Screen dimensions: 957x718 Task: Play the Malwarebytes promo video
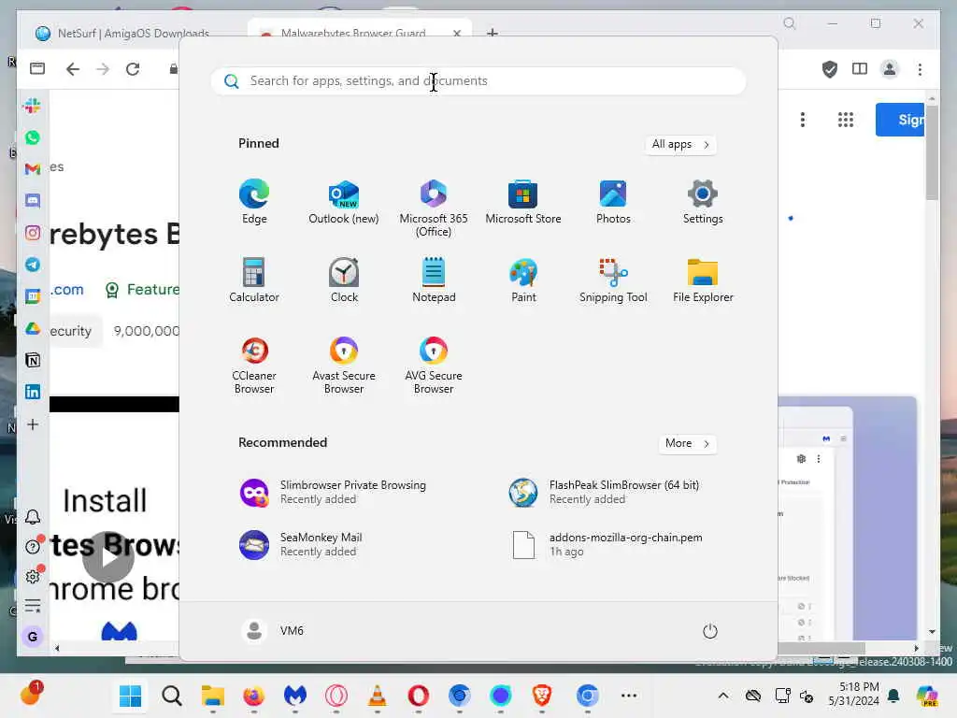click(x=108, y=557)
